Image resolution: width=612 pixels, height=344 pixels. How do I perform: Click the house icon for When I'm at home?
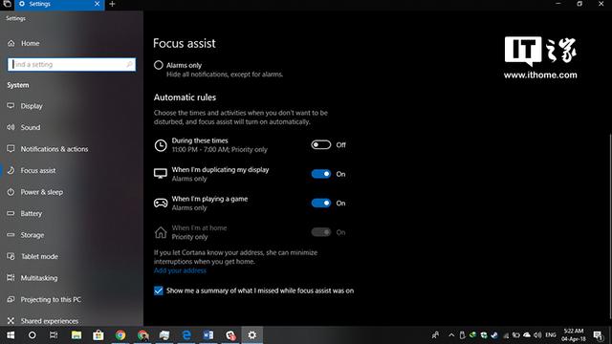[161, 232]
